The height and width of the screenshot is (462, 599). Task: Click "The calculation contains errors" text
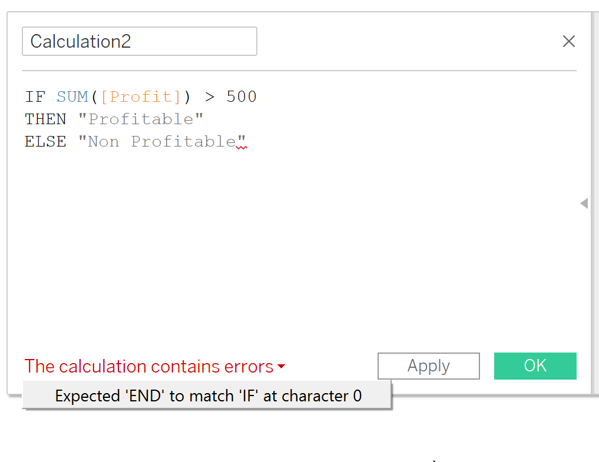click(149, 367)
